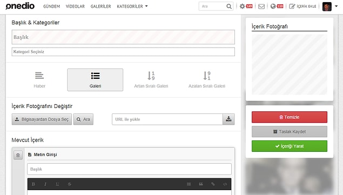Click the globe notifications icon

273,6
